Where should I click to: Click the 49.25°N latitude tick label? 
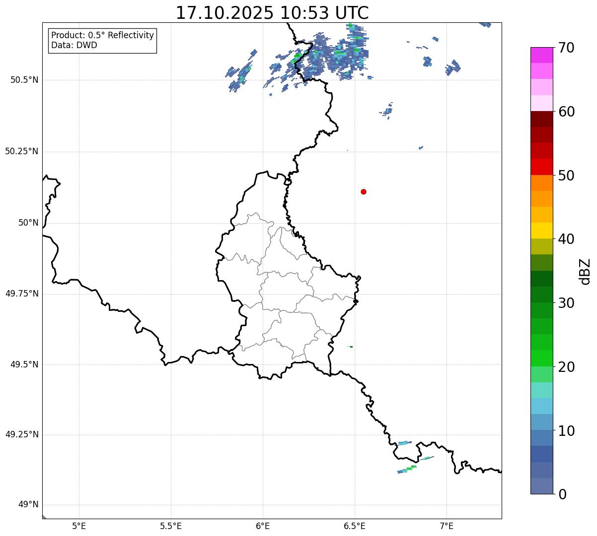click(22, 434)
